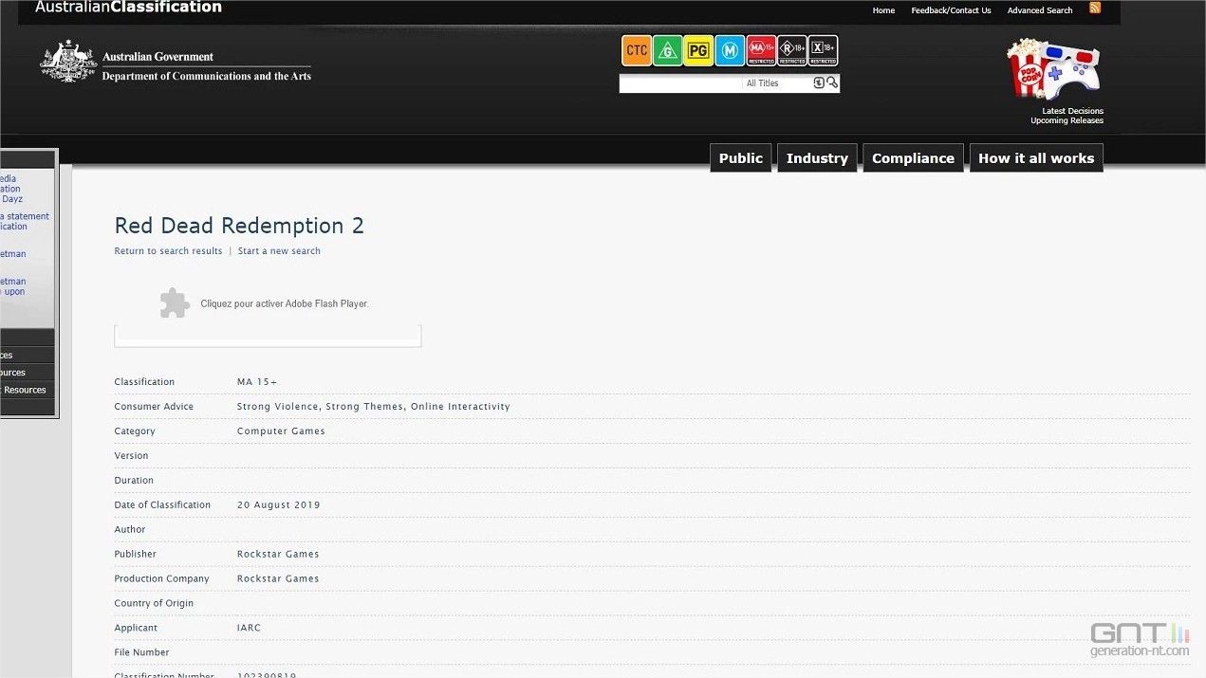Click the Department of Communications and the Arts text
The width and height of the screenshot is (1206, 678).
206,76
